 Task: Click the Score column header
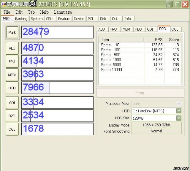click(x=173, y=39)
